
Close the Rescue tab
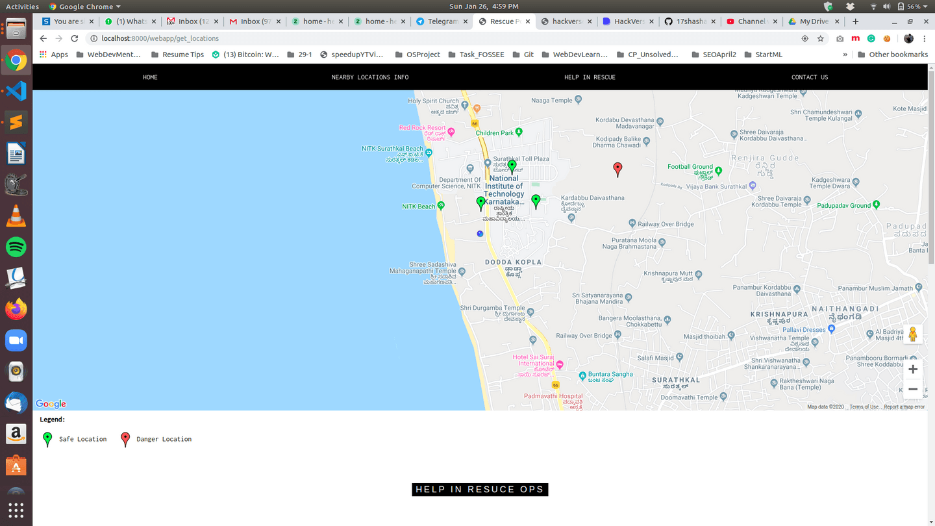pos(528,21)
